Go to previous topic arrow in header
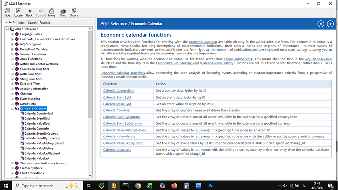Screen dimensions: 338x190 [x=321, y=24]
